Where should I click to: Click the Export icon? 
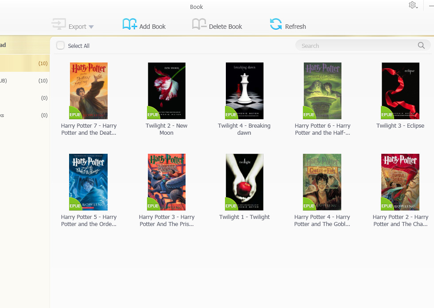(x=58, y=24)
